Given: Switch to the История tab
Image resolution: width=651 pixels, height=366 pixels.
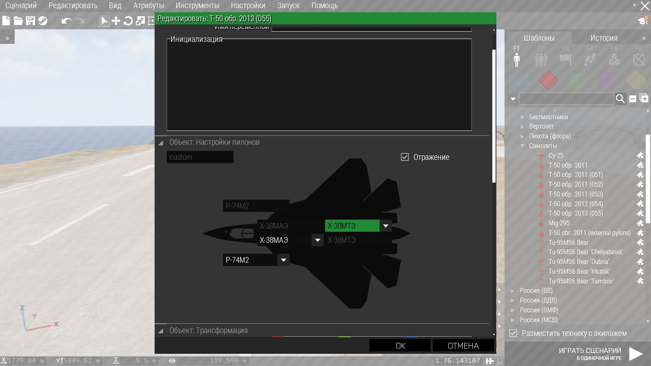Looking at the screenshot, I should 604,38.
